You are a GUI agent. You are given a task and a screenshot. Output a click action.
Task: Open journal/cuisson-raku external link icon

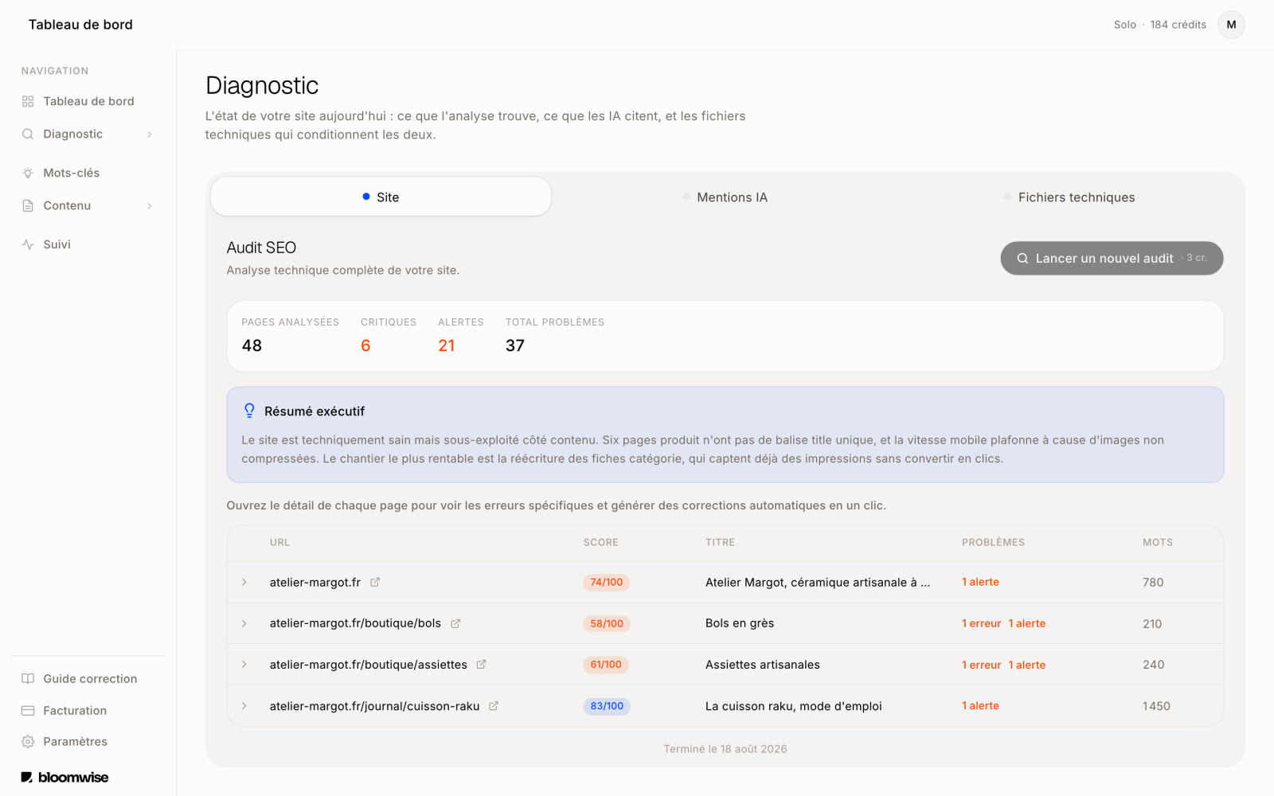point(494,706)
